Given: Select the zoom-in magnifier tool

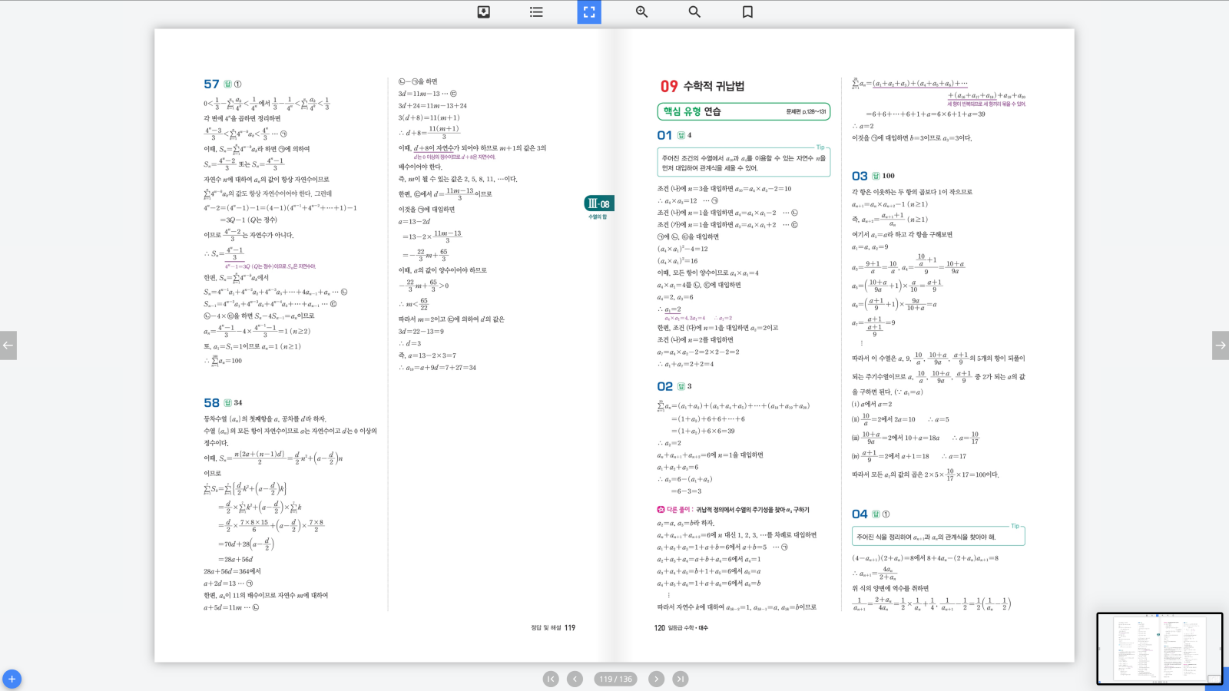Looking at the screenshot, I should (x=641, y=12).
